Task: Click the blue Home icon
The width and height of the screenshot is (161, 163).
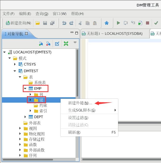Action: pos(107,23)
